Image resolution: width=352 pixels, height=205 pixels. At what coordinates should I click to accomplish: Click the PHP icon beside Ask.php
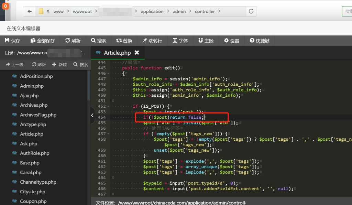(x=14, y=143)
